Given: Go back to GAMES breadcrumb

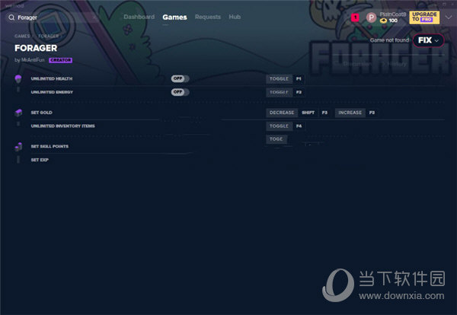Looking at the screenshot, I should coord(22,36).
